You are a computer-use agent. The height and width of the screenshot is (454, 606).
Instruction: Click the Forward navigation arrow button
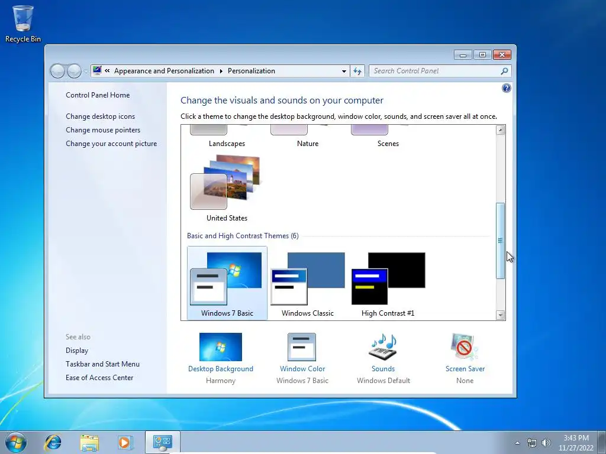click(74, 71)
